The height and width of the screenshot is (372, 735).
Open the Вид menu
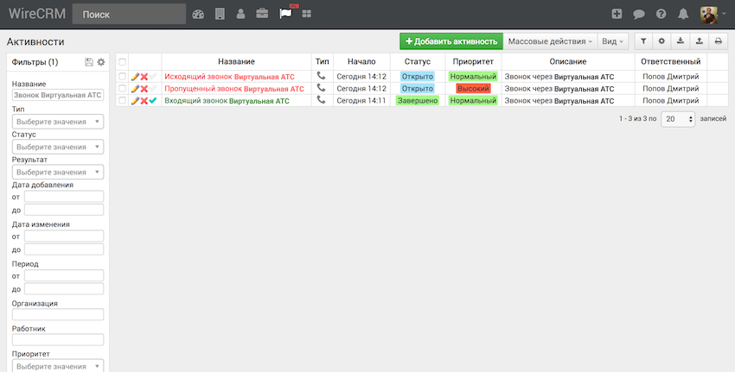pos(612,41)
